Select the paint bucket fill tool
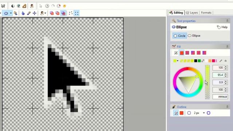233x131 pixels. pyautogui.click(x=15, y=13)
